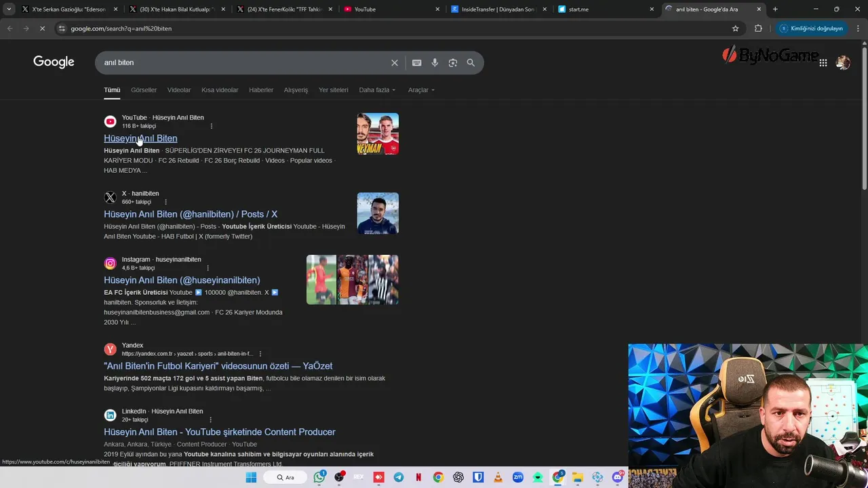
Task: Click the magnifier search submit icon
Action: coord(471,62)
